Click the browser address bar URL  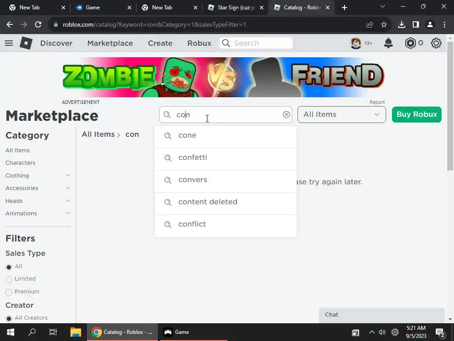(154, 25)
